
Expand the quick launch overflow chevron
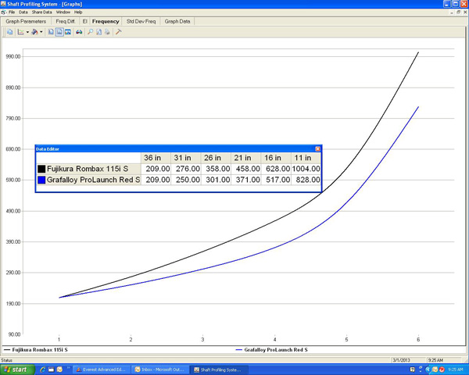68,368
